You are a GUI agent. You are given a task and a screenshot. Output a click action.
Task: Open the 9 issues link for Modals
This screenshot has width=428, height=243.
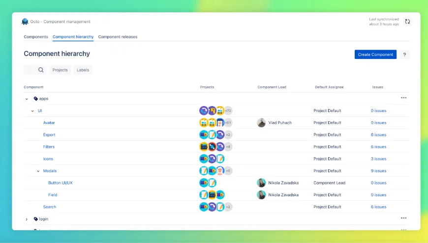tap(378, 171)
